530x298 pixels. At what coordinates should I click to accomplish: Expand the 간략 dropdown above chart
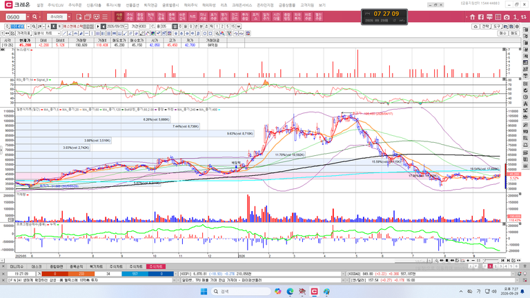point(486,26)
